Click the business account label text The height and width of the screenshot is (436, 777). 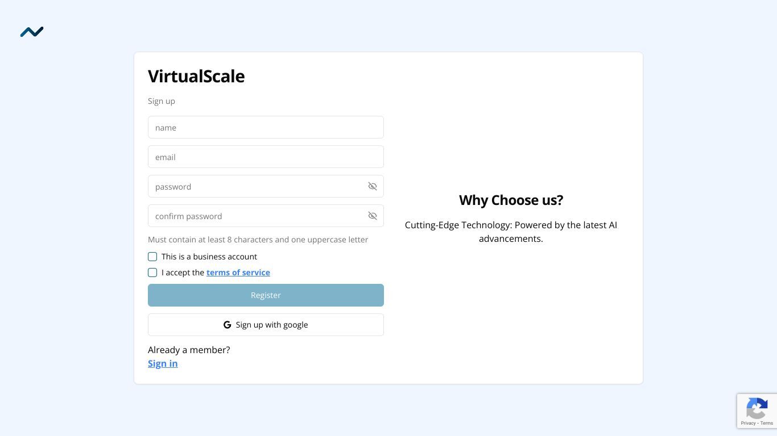pos(209,257)
